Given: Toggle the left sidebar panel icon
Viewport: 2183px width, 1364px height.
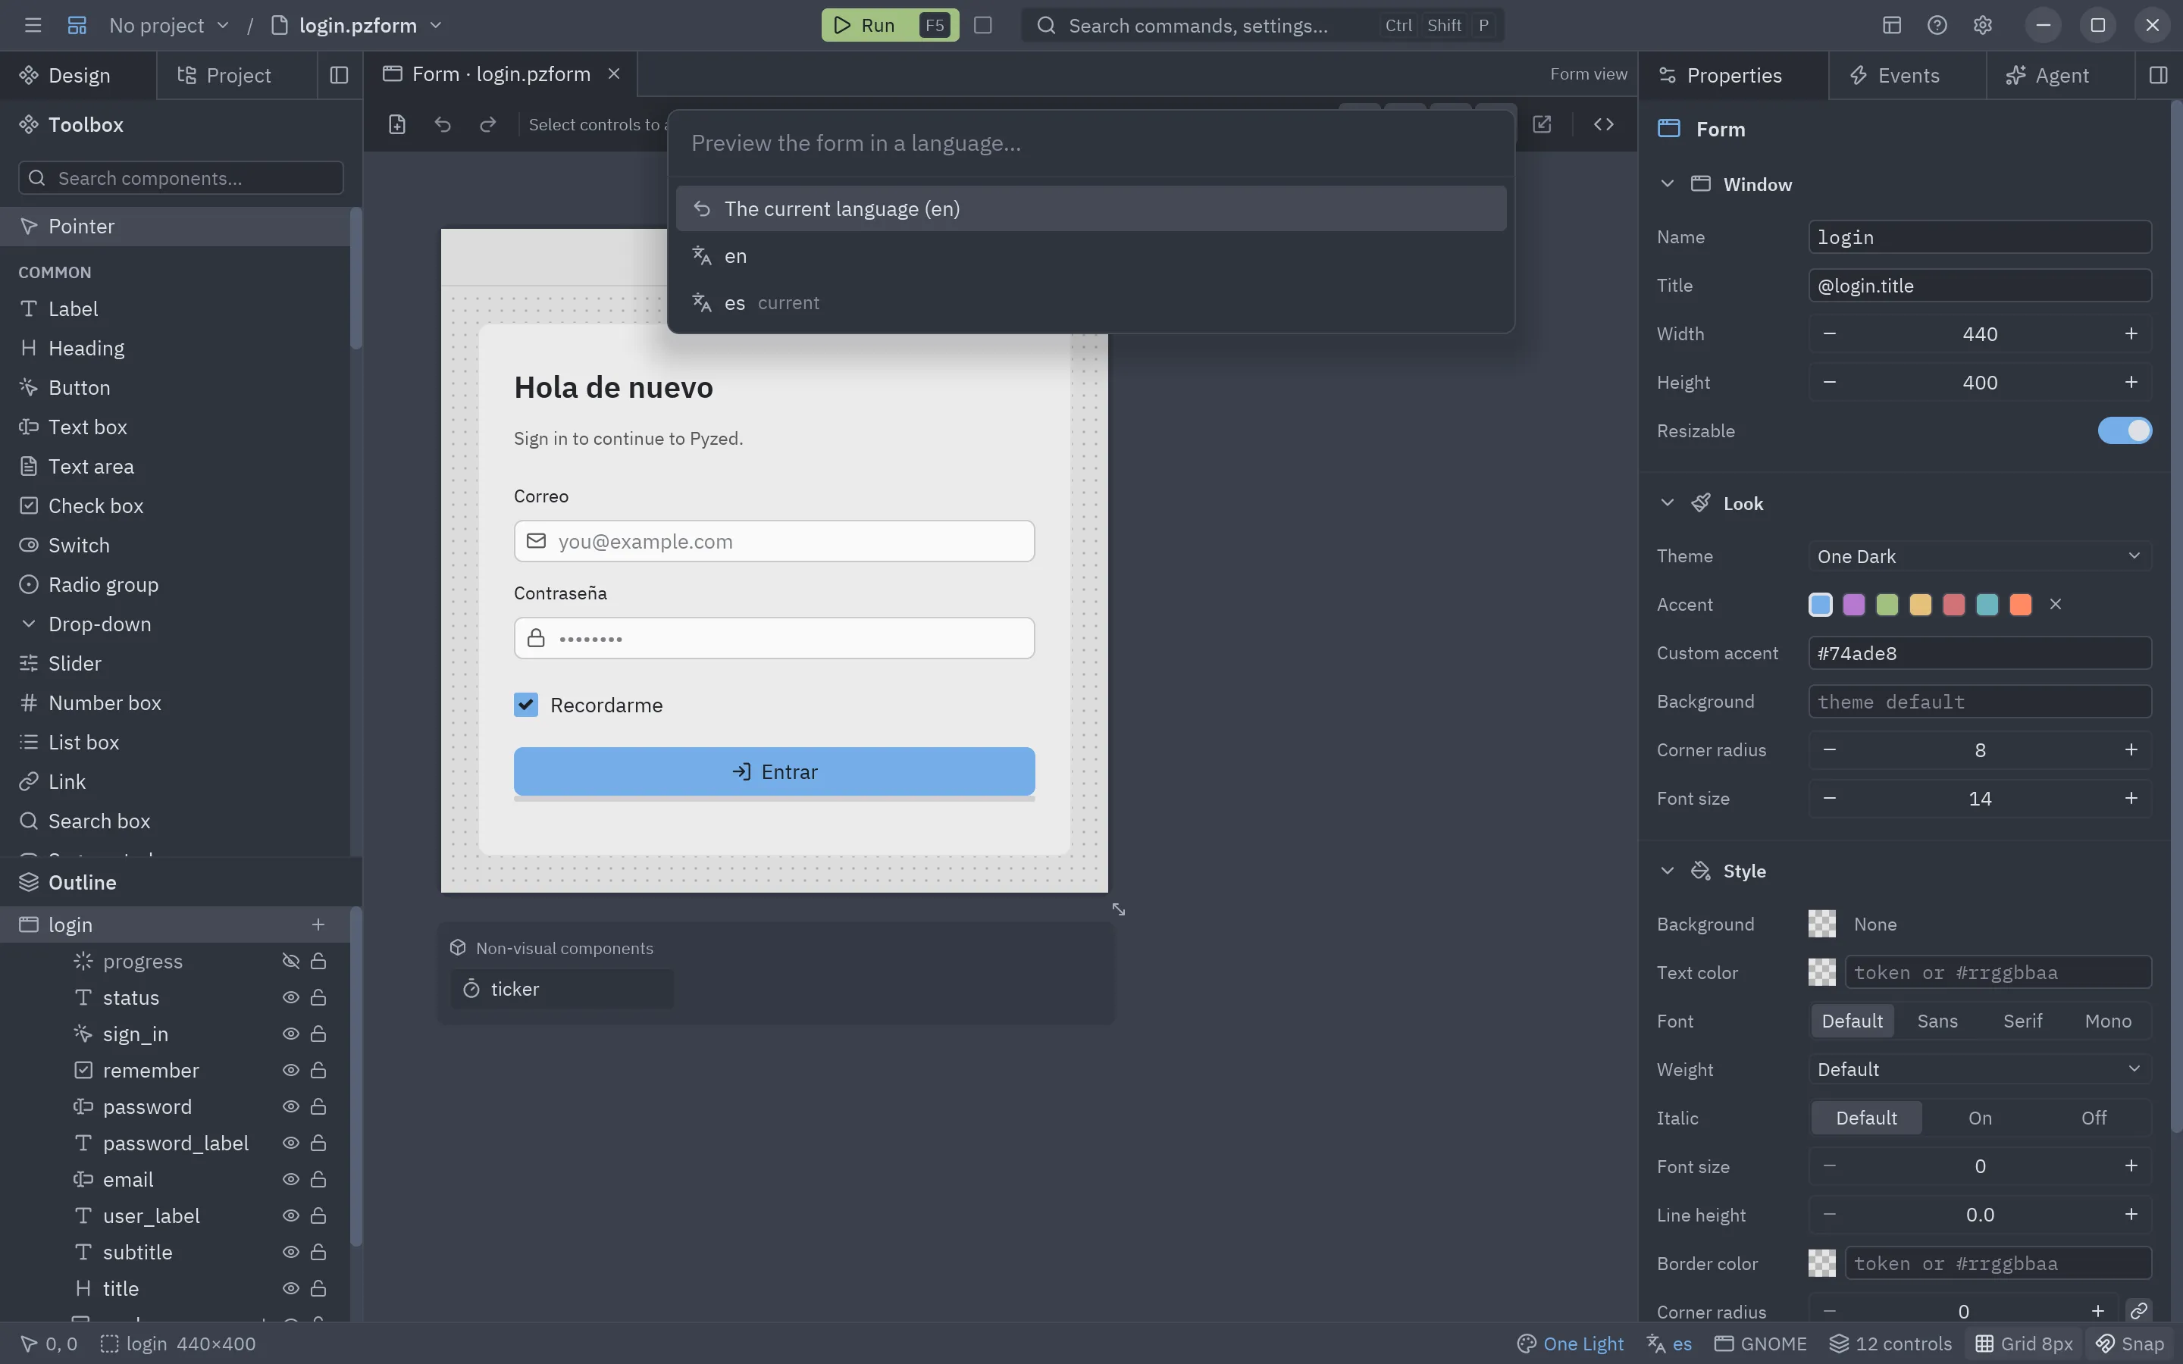Looking at the screenshot, I should (339, 75).
